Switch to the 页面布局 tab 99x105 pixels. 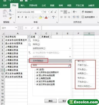(x=33, y=6)
